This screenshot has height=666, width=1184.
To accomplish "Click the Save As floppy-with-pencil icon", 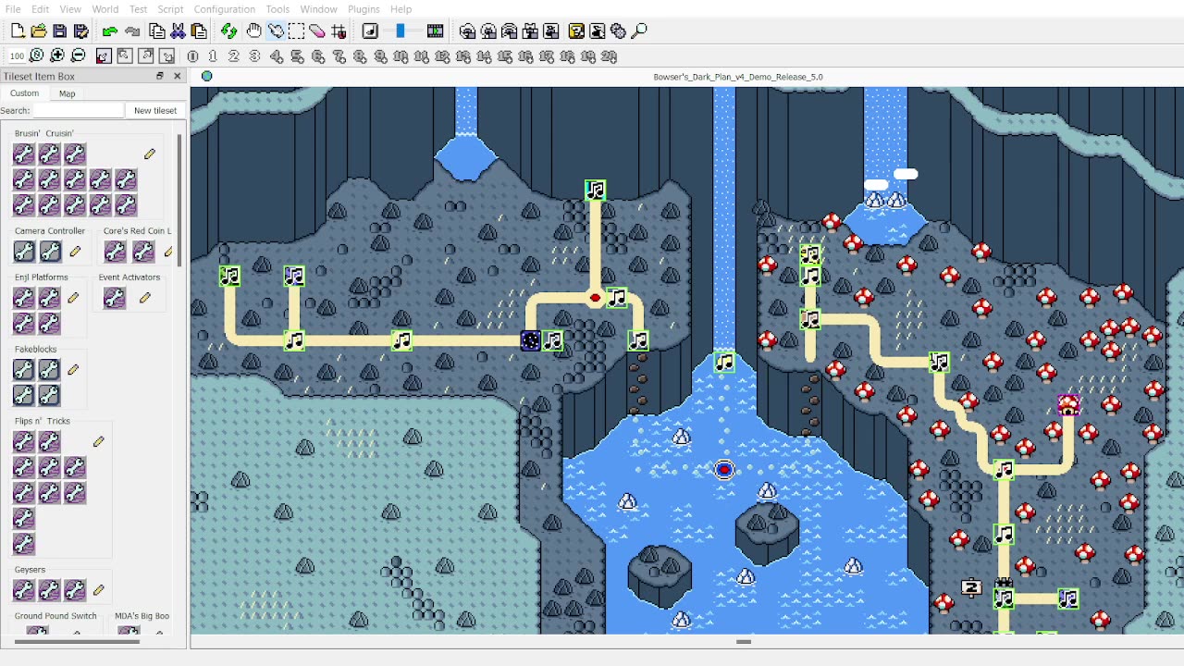I will coord(81,31).
